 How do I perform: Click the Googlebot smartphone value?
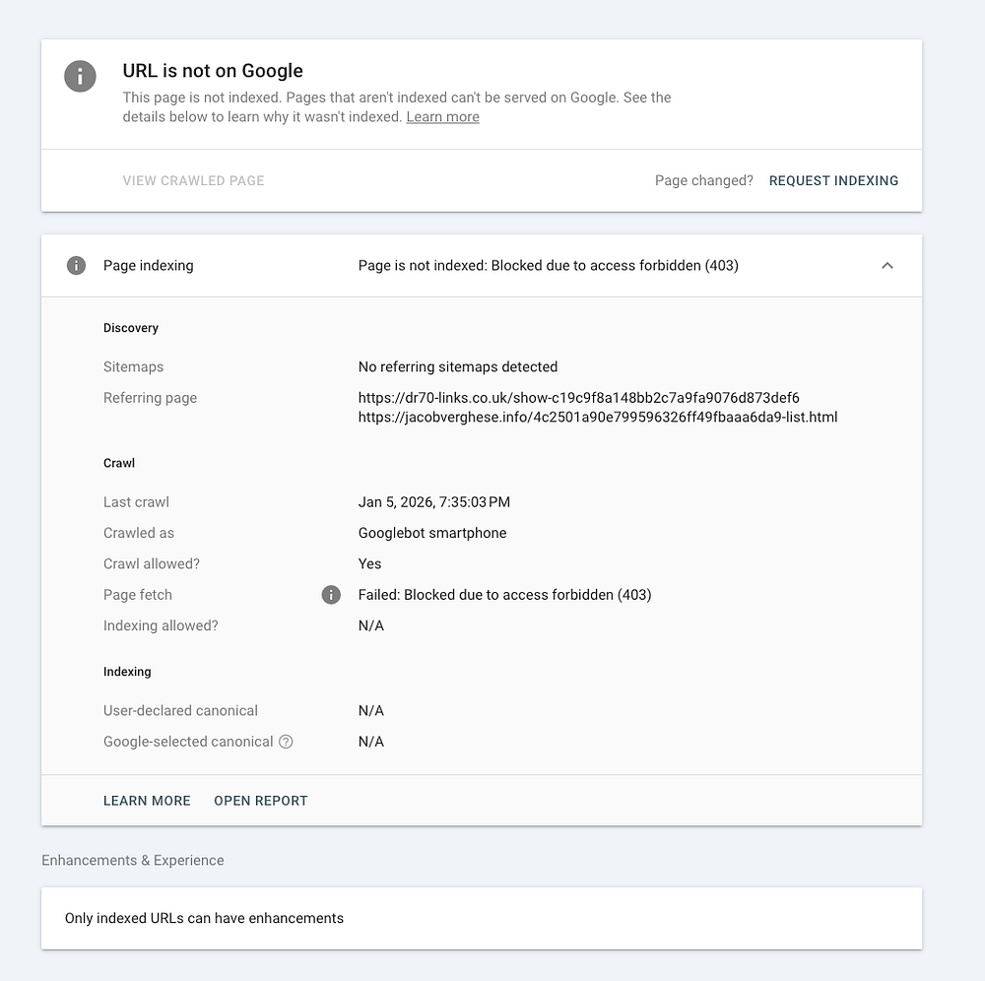(432, 533)
